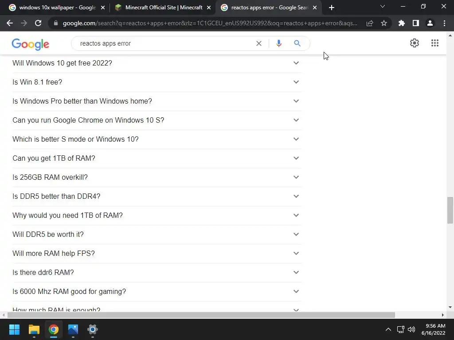Image resolution: width=454 pixels, height=340 pixels.
Task: Open Google quick settings gear
Action: click(x=415, y=43)
